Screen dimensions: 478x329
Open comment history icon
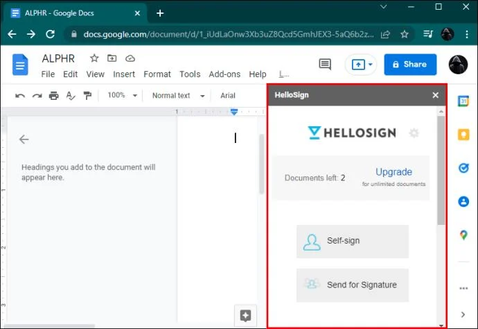(325, 64)
